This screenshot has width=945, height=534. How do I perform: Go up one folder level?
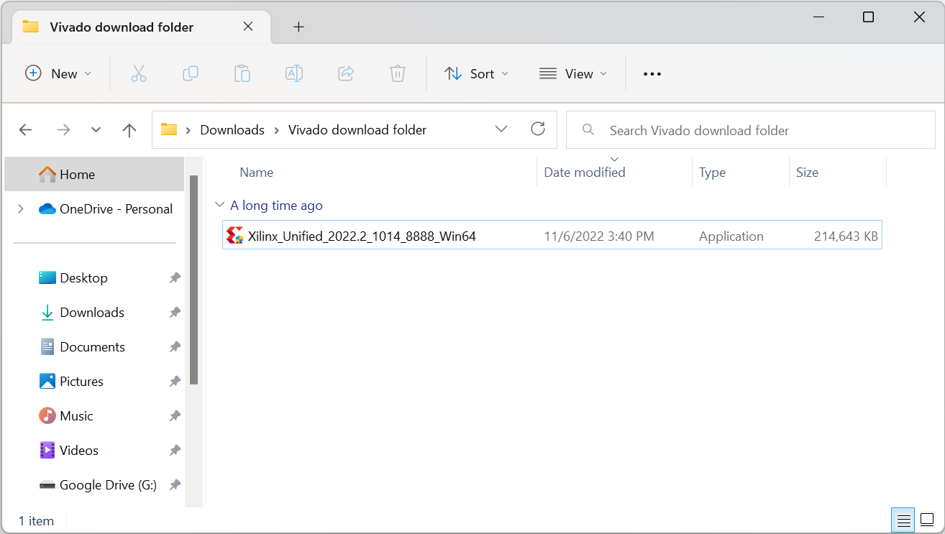(129, 130)
